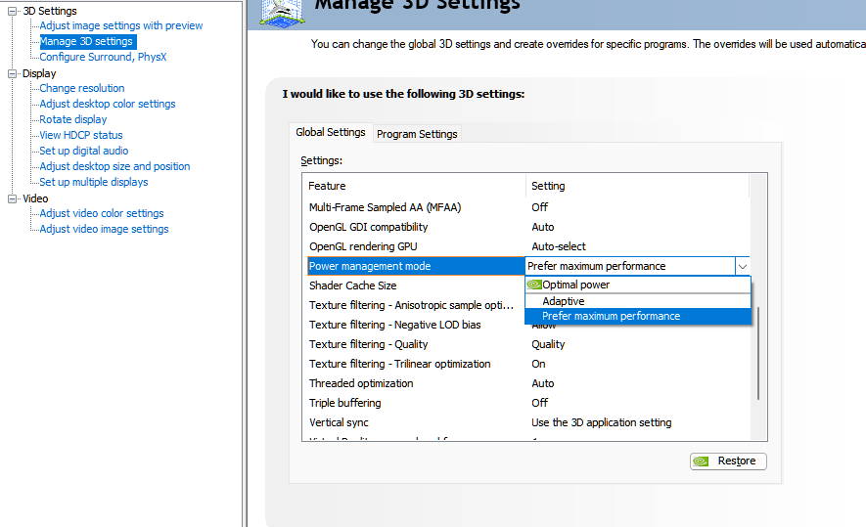
Task: Click the NVIDIA logo on Restore button
Action: [x=701, y=461]
